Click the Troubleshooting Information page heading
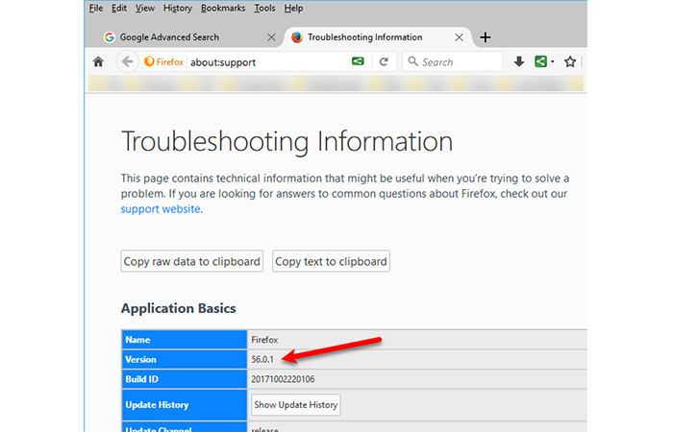Viewport: 673px width, 432px height. click(x=287, y=141)
